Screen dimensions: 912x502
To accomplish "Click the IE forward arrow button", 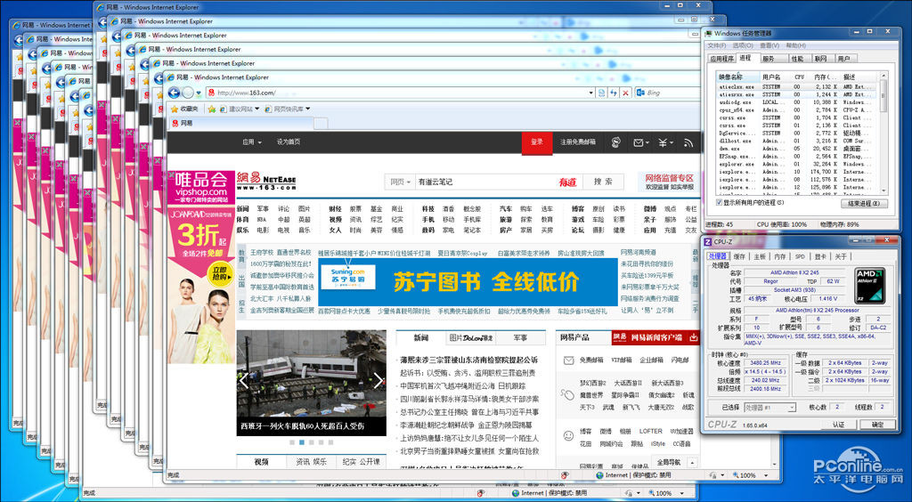I will 187,93.
